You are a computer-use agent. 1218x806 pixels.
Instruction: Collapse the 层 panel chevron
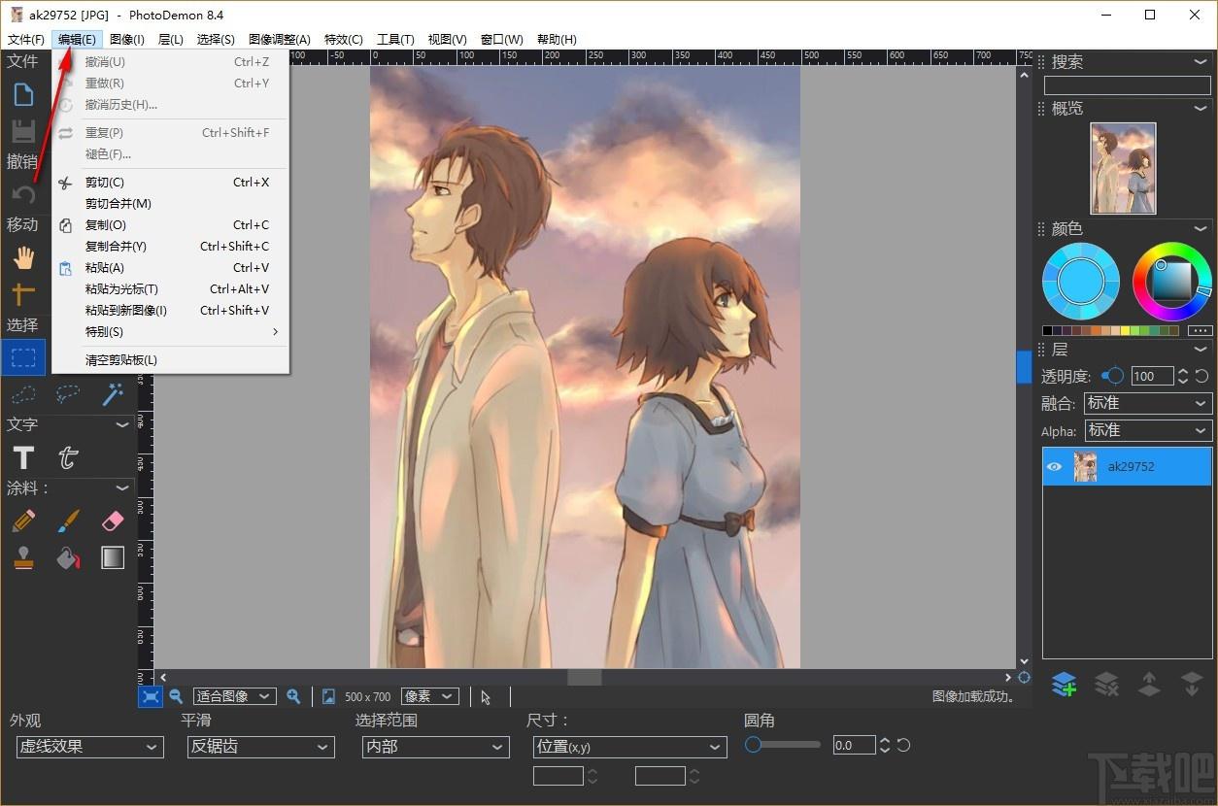click(1201, 350)
